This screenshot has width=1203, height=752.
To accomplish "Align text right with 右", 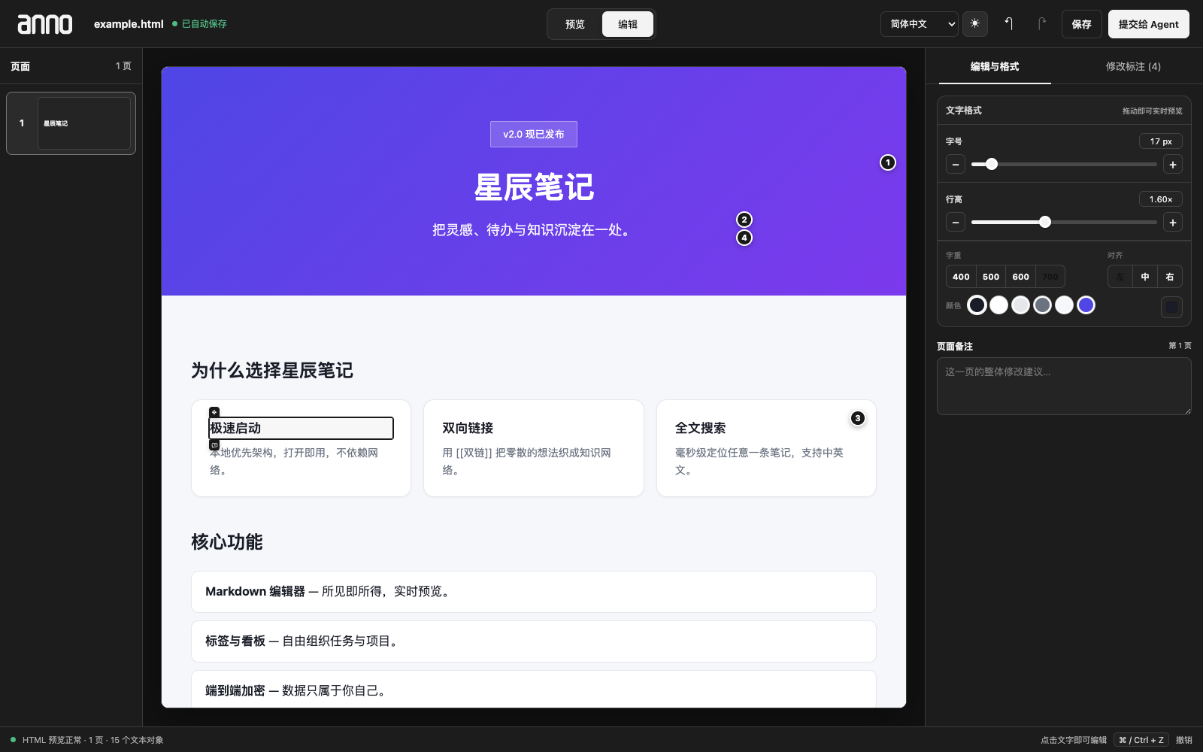I will point(1170,277).
